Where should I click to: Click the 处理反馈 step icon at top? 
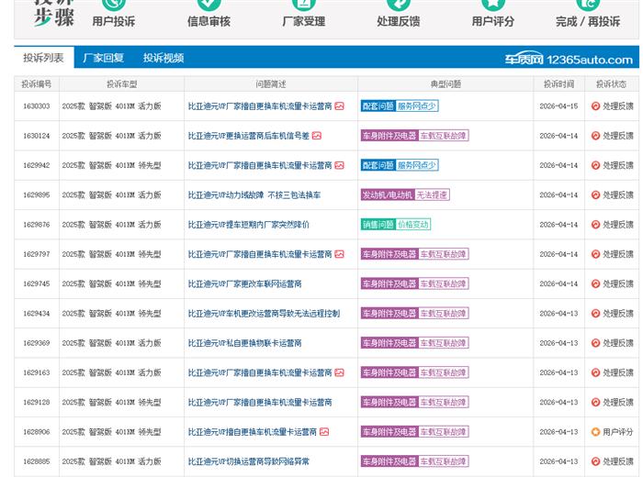pos(398,4)
